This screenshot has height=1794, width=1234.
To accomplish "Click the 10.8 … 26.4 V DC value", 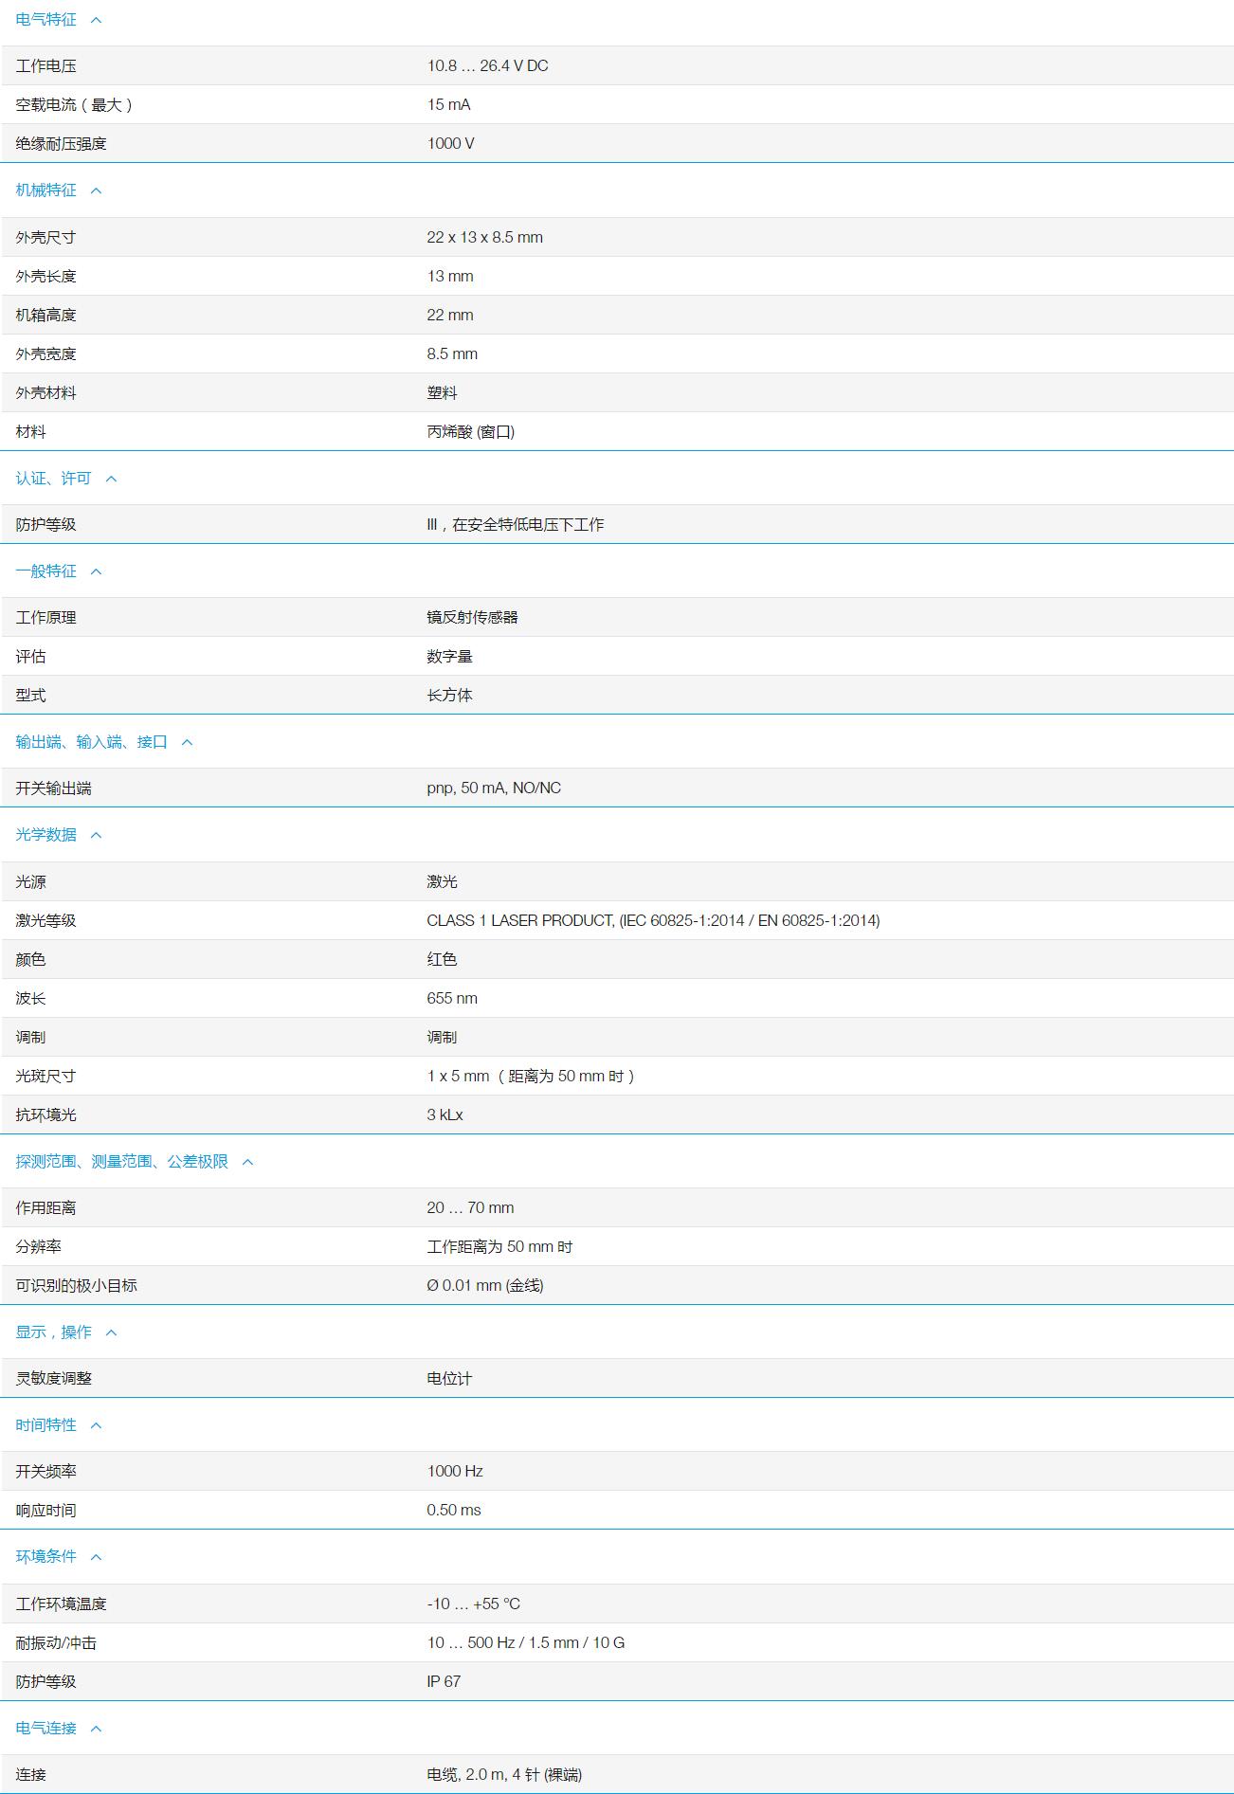I will tap(487, 66).
